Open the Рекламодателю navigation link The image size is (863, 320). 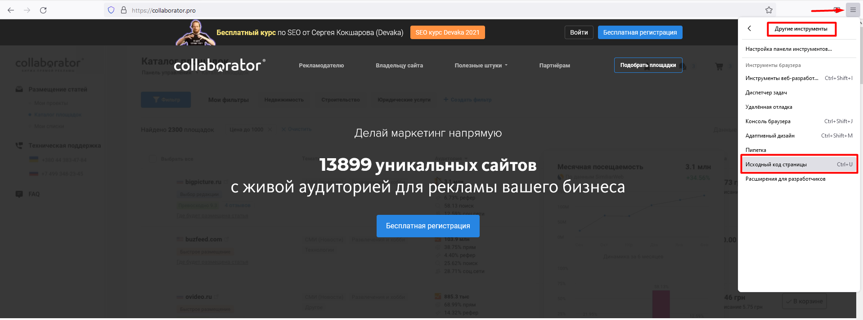321,66
